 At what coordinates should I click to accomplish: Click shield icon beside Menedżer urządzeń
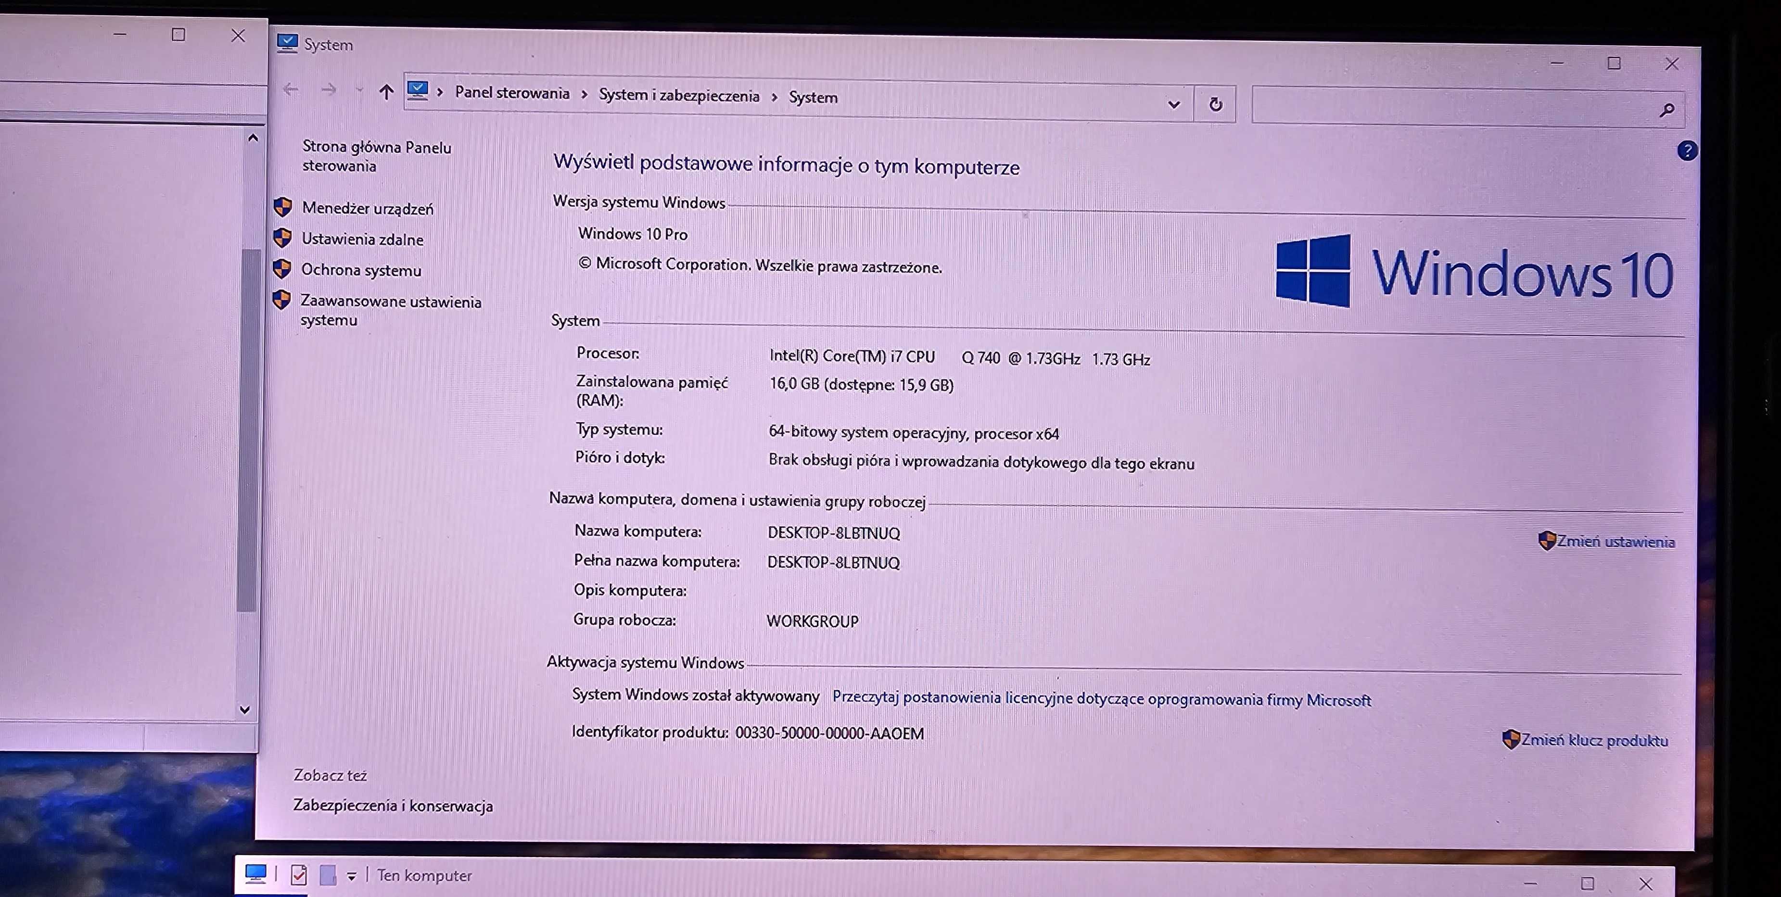click(283, 207)
